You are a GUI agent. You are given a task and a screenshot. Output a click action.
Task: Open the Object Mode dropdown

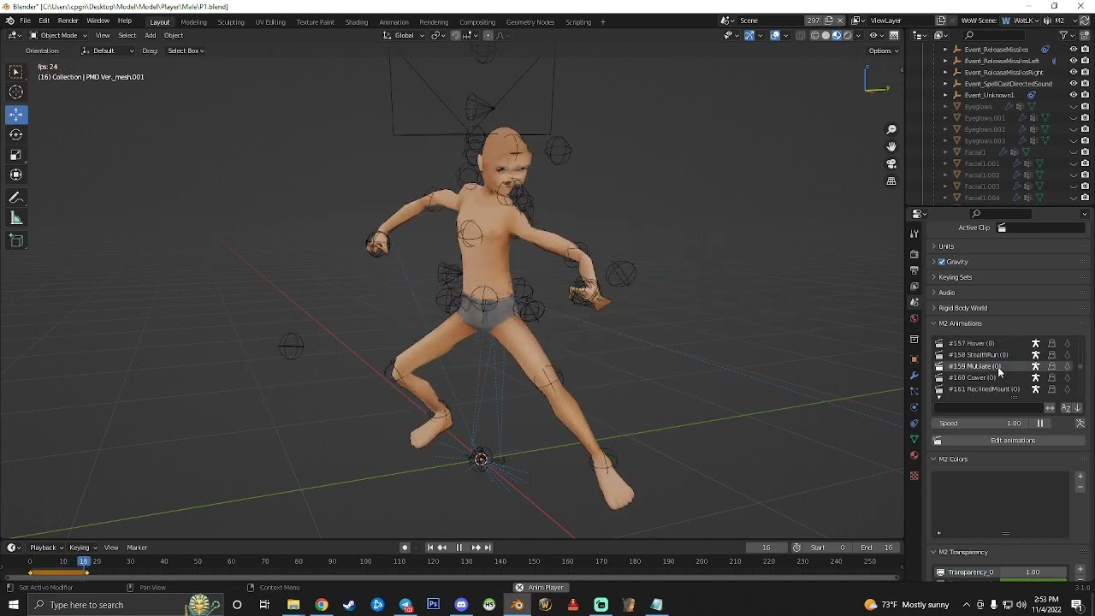point(58,35)
